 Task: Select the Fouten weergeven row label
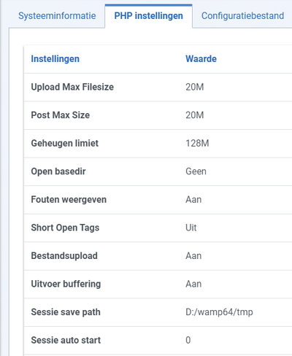click(69, 200)
